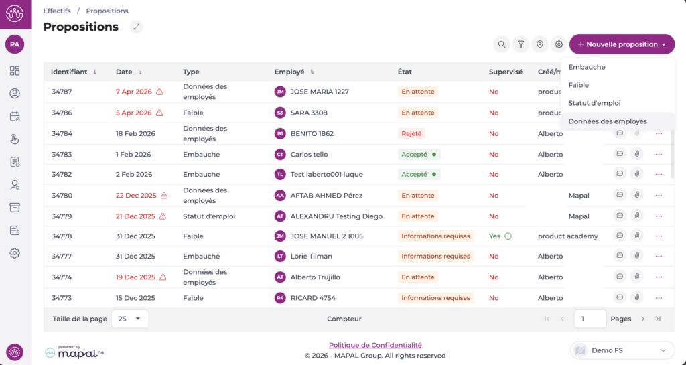Click the search magnifier icon in toolbar
This screenshot has height=365, width=686.
point(501,44)
